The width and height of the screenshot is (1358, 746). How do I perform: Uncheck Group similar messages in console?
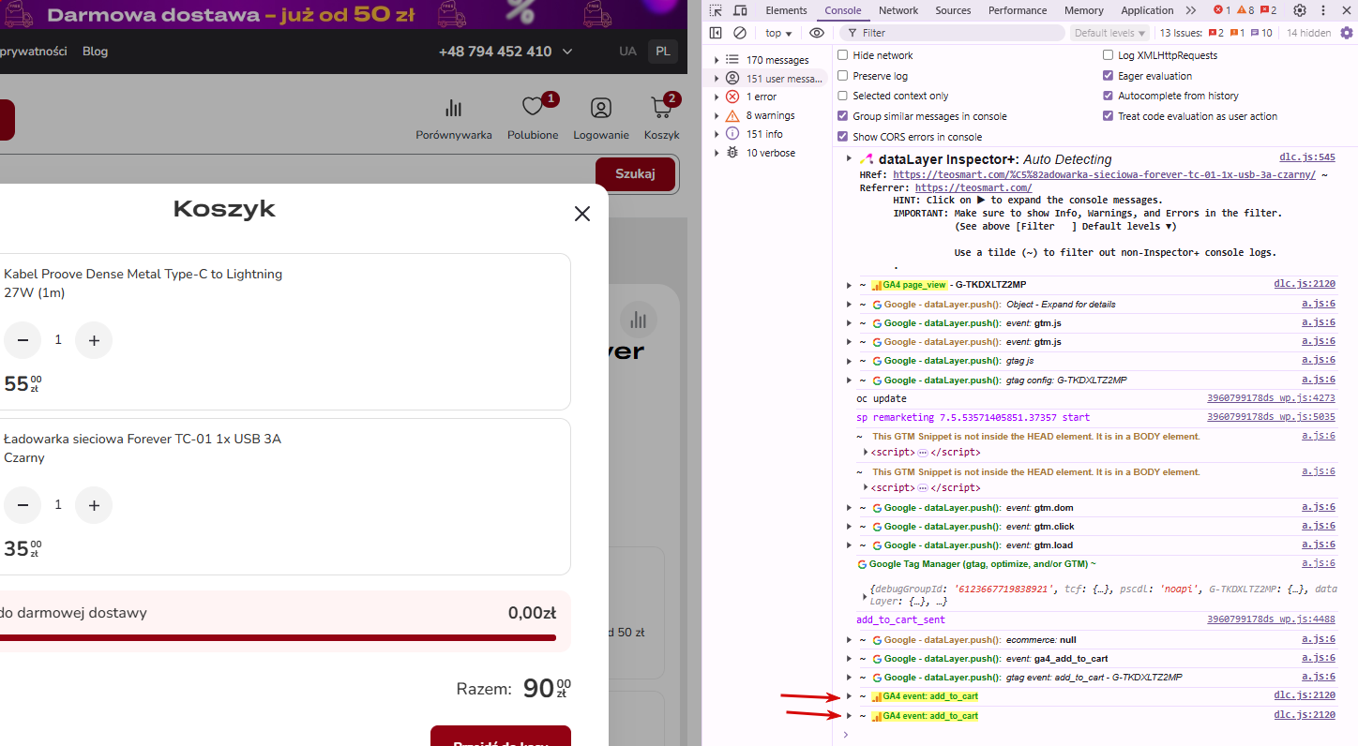click(x=842, y=116)
